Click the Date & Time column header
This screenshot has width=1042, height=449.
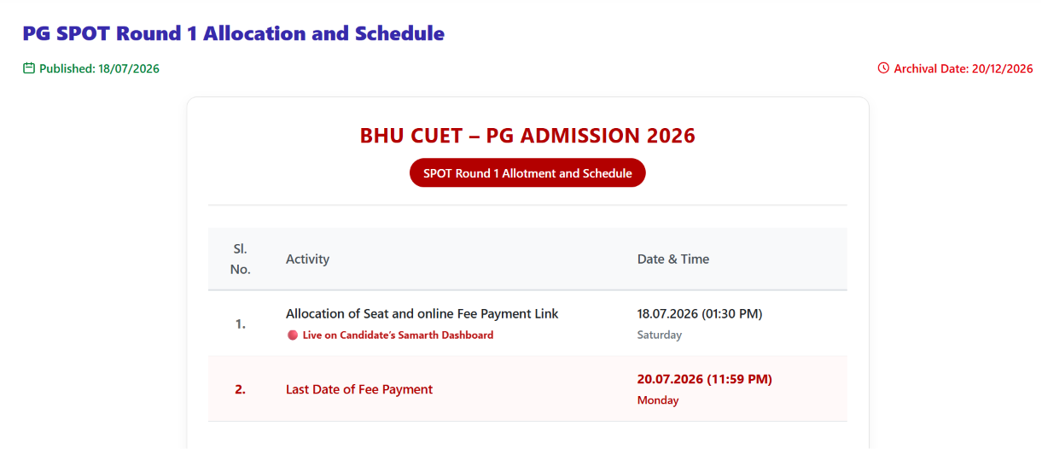(x=673, y=259)
